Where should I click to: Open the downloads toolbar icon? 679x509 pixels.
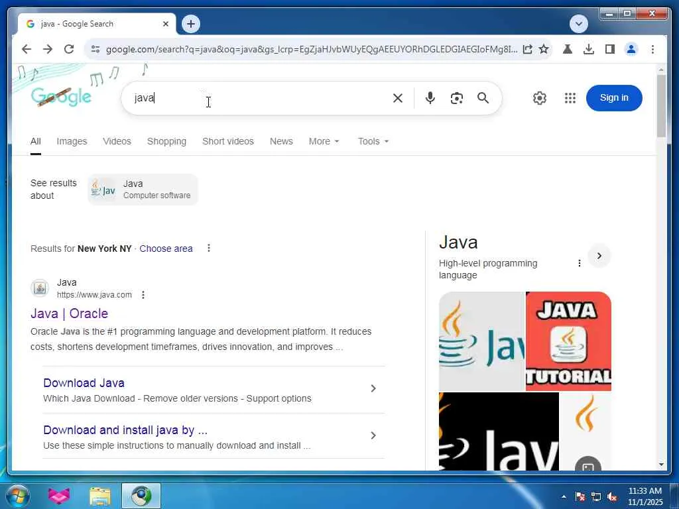[589, 49]
